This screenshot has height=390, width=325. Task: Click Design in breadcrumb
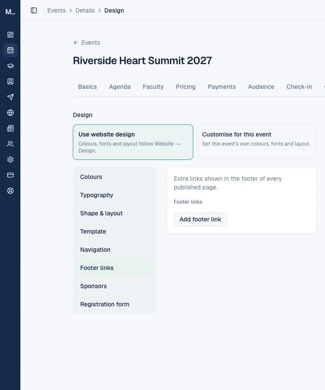click(114, 10)
